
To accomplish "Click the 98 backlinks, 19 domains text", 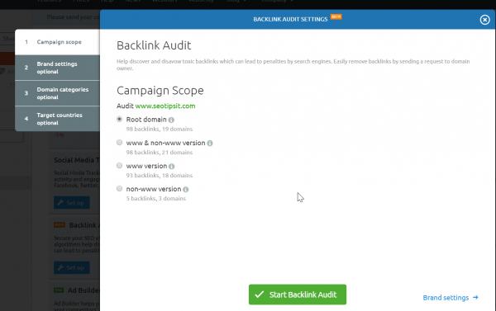I will click(159, 130).
